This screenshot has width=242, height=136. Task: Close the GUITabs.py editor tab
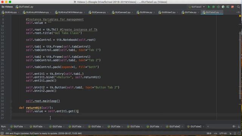point(199,12)
